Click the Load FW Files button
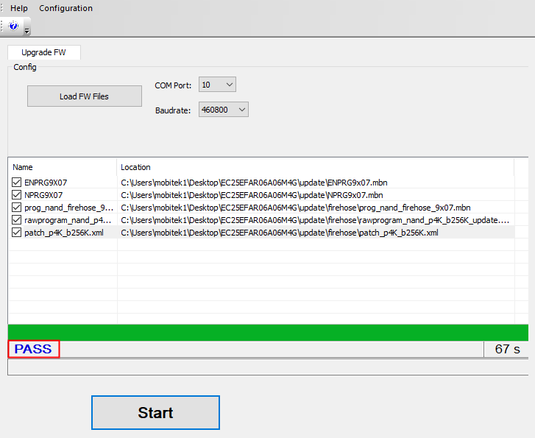 [84, 96]
